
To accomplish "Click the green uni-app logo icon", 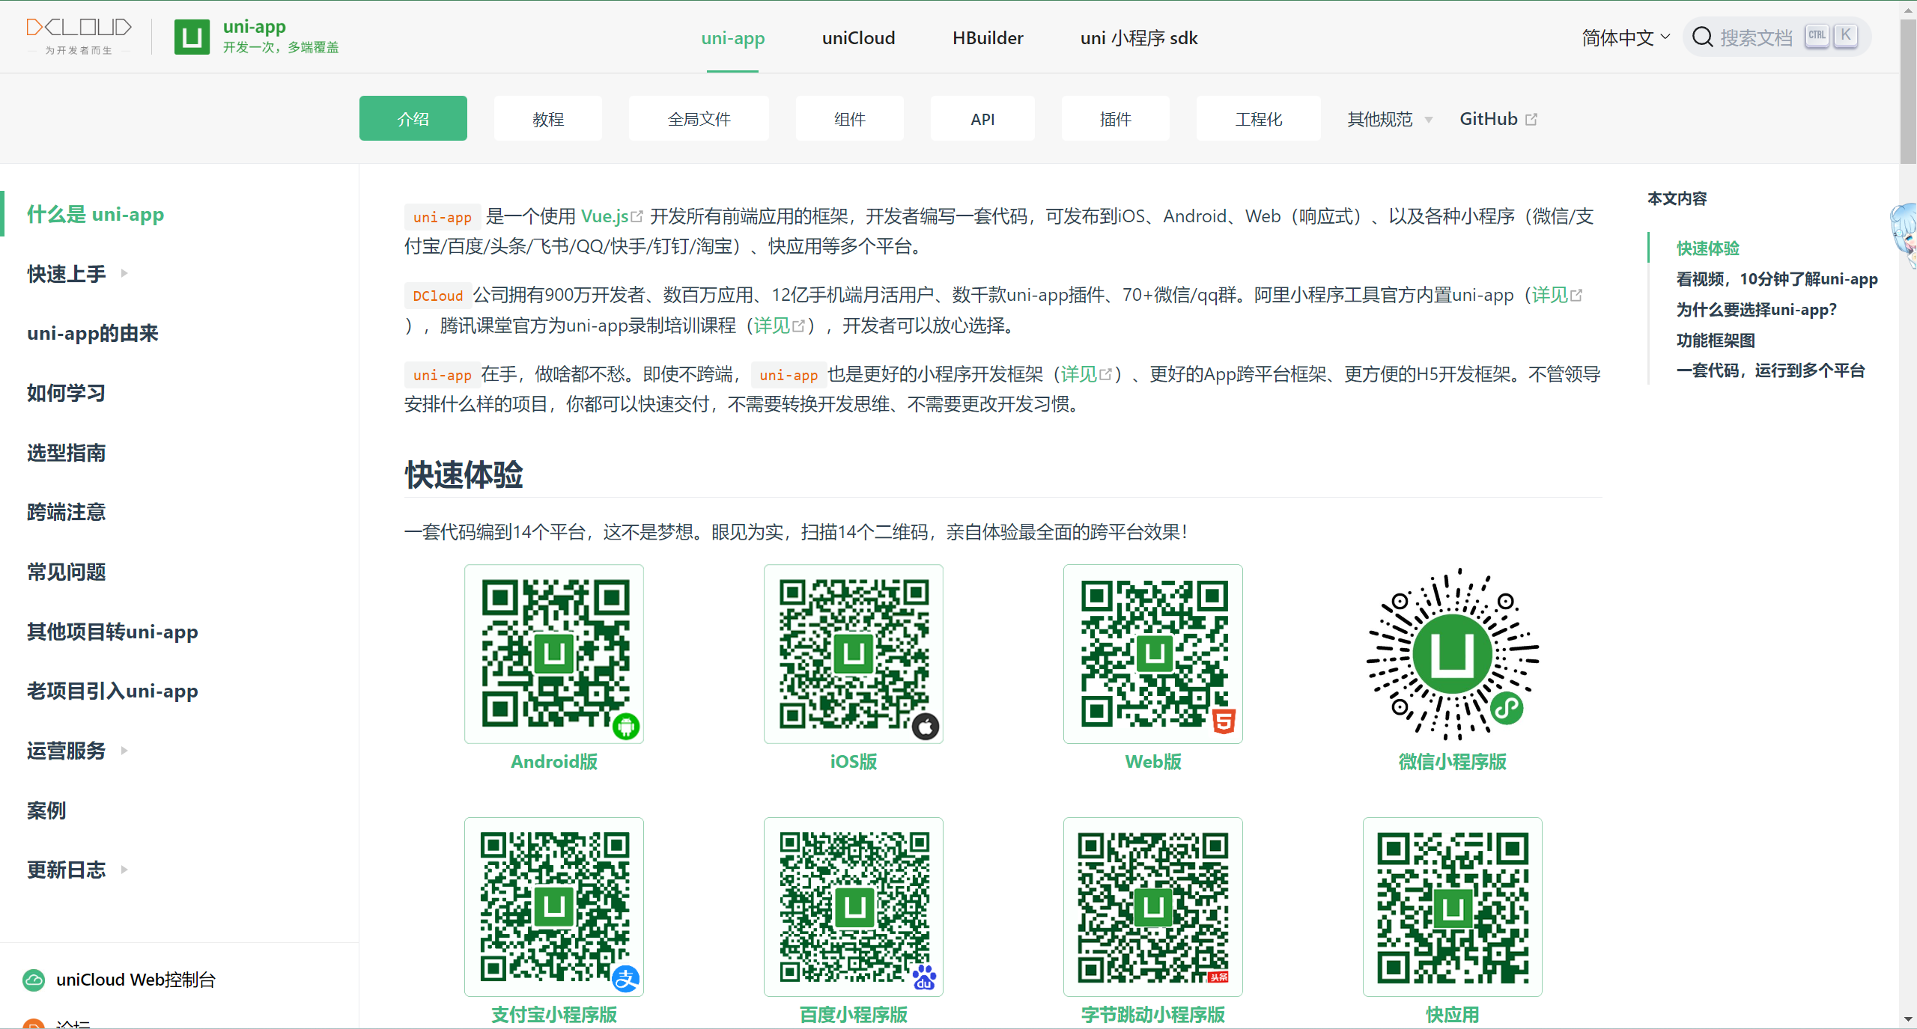I will (192, 36).
